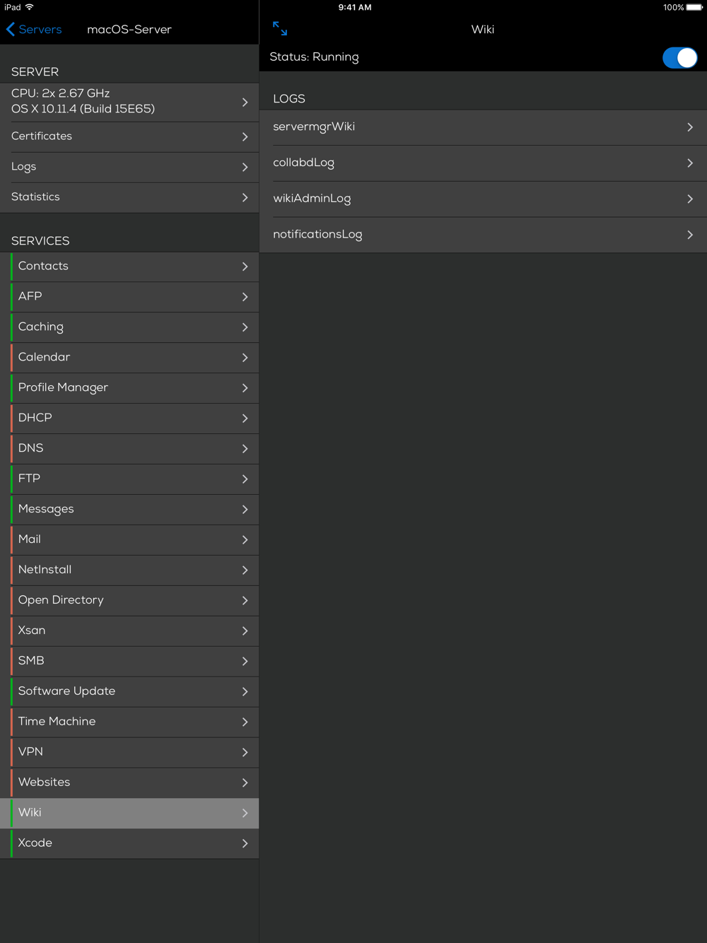The width and height of the screenshot is (707, 943).
Task: Open the Software Update service
Action: click(66, 691)
